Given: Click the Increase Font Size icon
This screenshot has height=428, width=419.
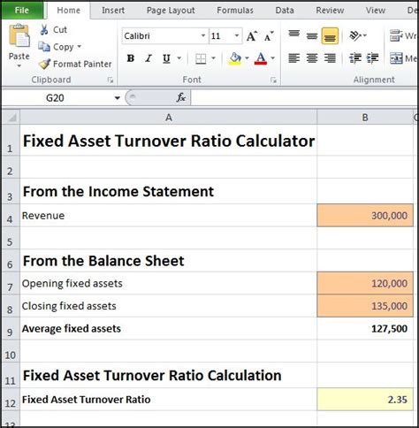Looking at the screenshot, I should tap(252, 36).
